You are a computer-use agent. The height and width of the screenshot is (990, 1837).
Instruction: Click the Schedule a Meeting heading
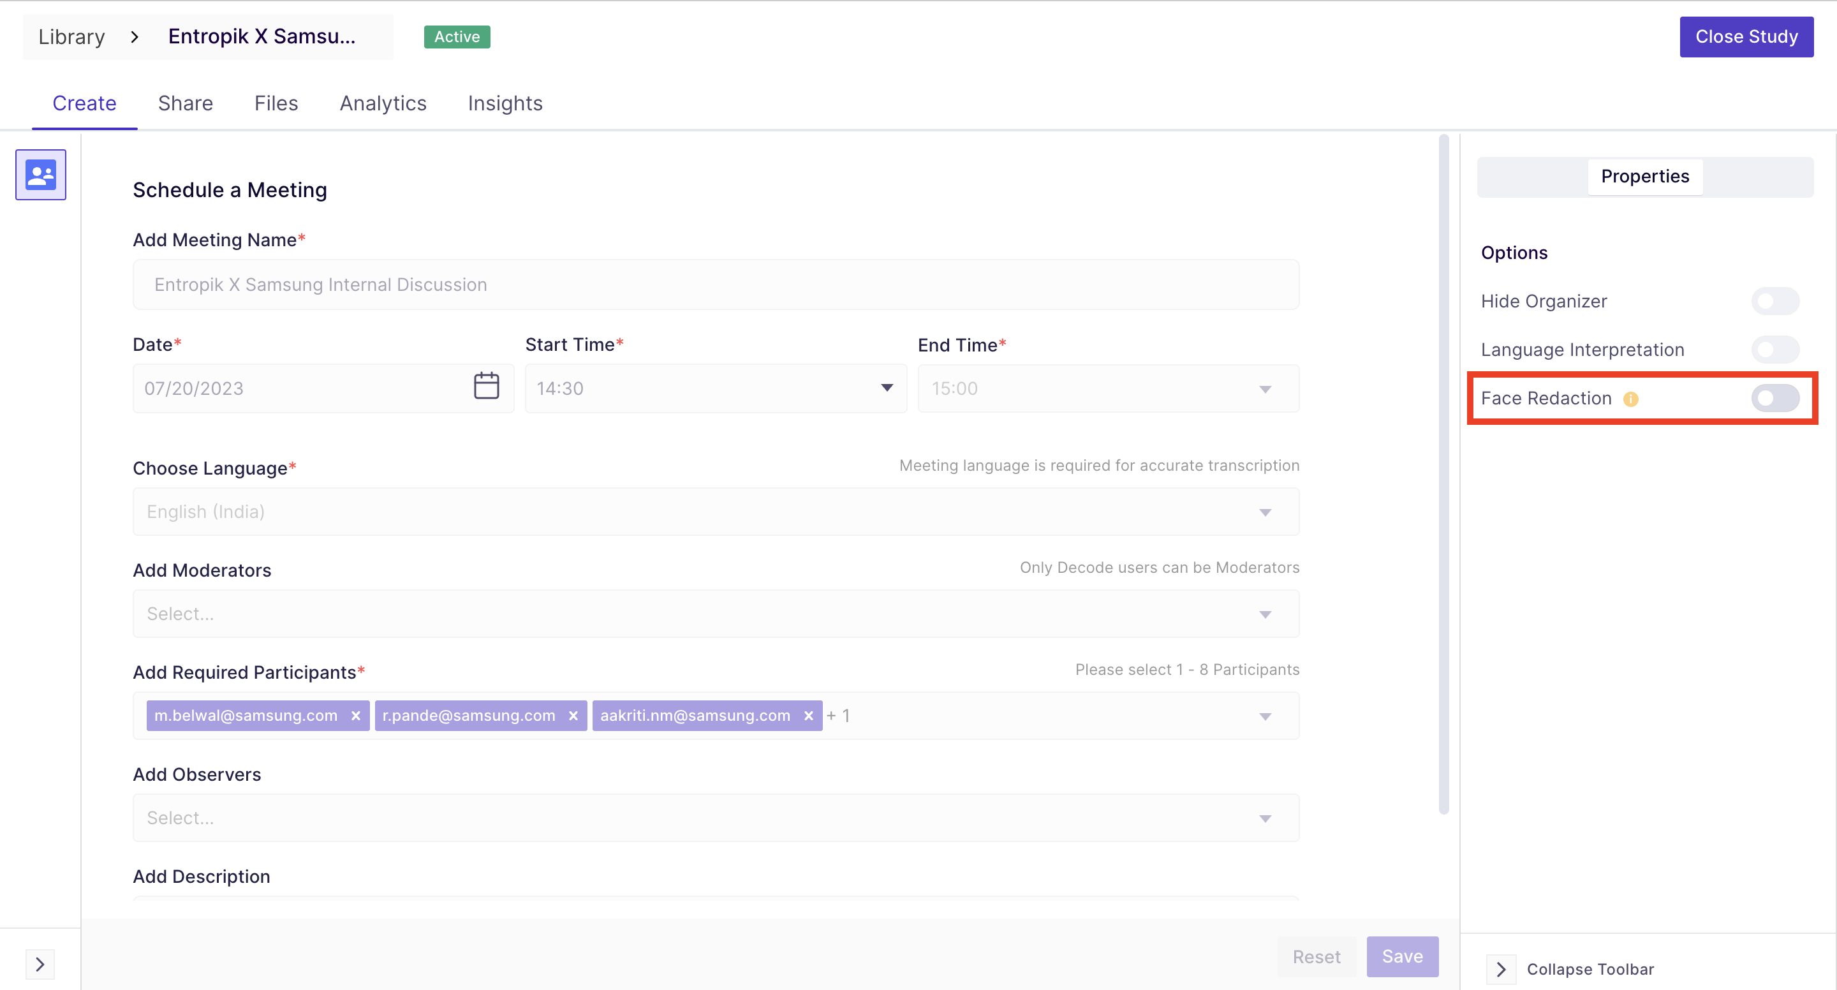(230, 191)
